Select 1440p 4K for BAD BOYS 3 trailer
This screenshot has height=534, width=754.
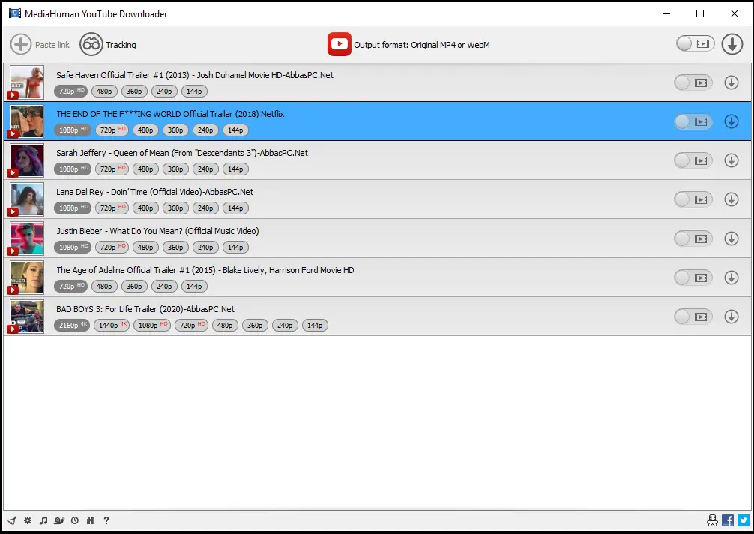pyautogui.click(x=112, y=325)
